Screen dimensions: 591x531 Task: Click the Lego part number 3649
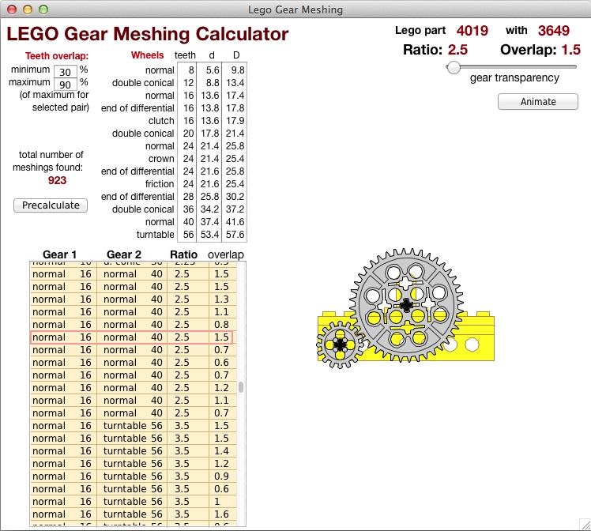pos(554,31)
